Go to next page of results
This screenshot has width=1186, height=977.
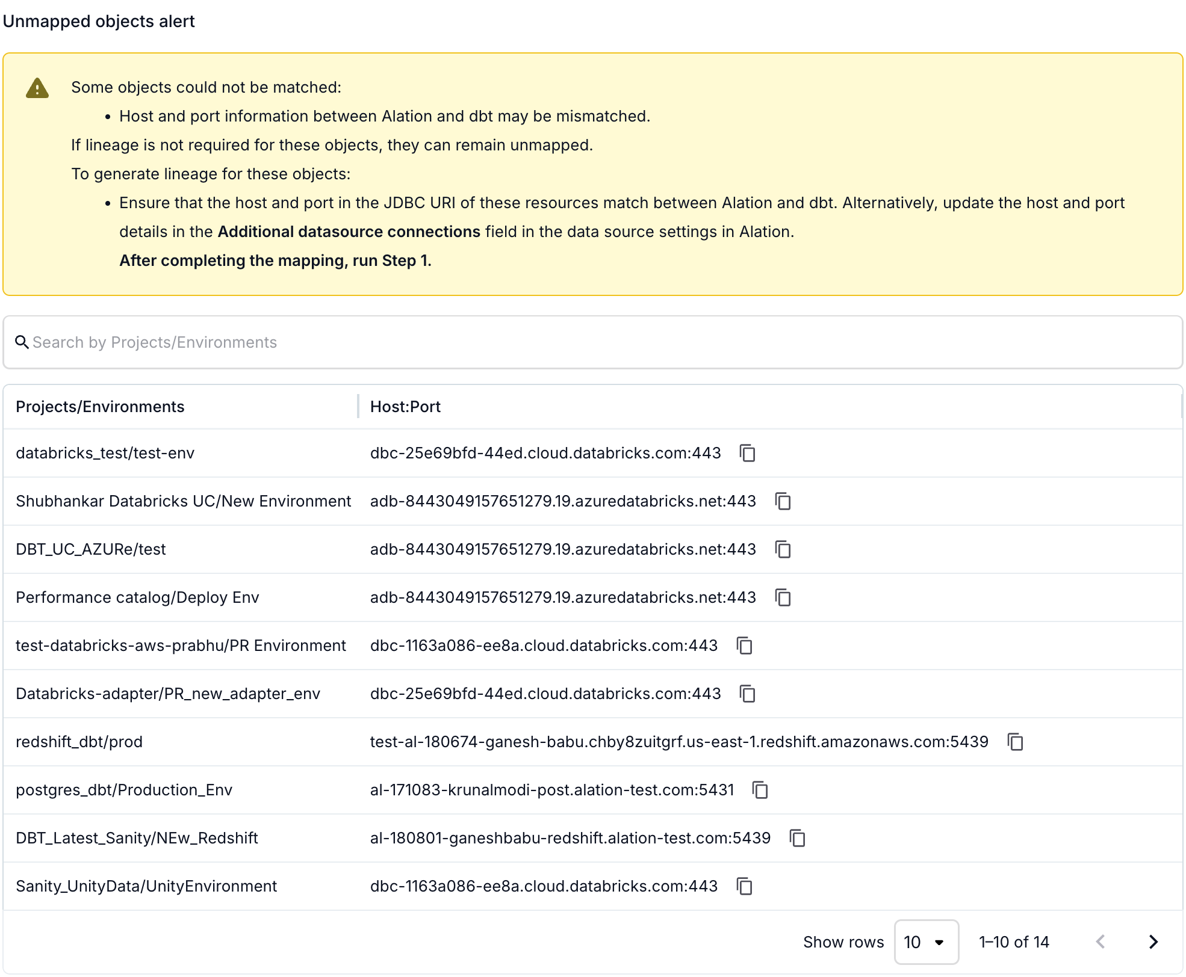click(1153, 942)
